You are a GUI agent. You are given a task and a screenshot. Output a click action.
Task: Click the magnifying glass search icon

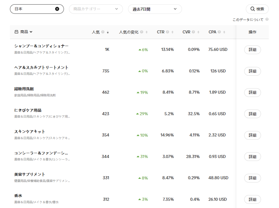coord(252,9)
